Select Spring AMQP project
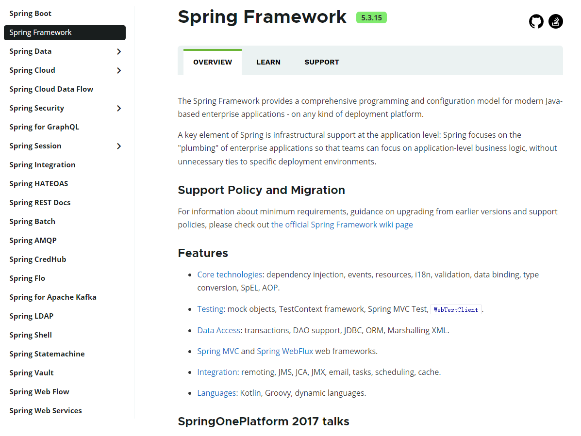The image size is (581, 436). coord(33,240)
